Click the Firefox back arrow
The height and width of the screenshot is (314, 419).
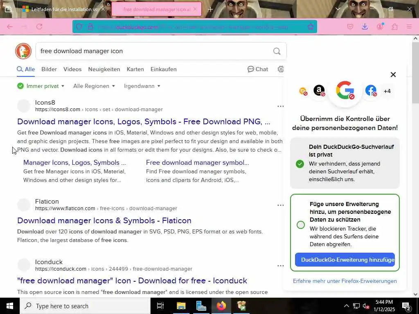10,27
